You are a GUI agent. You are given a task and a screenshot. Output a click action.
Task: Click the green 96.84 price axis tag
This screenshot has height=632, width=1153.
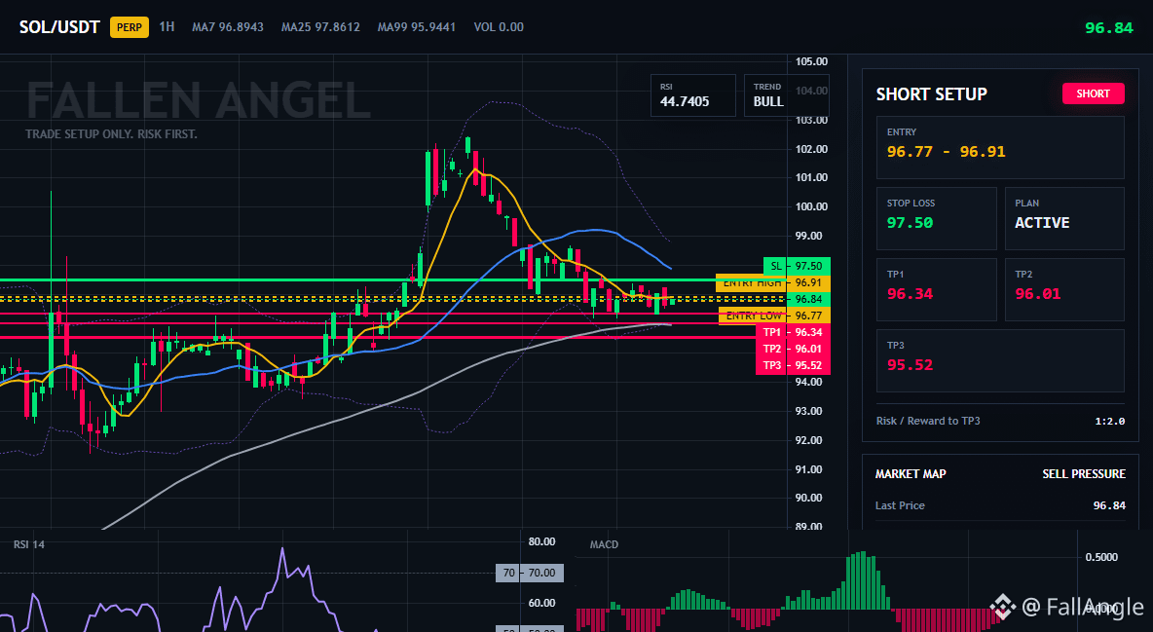[x=808, y=300]
